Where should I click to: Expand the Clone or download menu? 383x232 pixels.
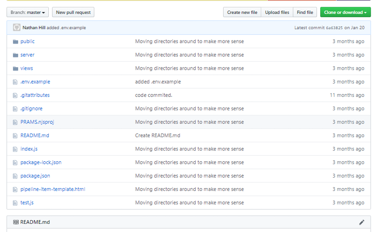(345, 12)
